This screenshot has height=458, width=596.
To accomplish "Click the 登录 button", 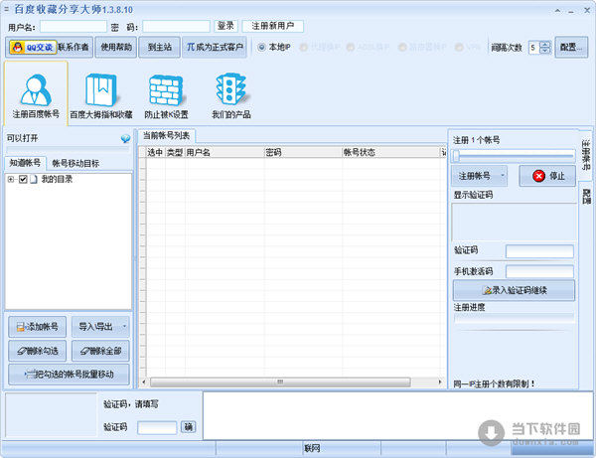I will (x=225, y=26).
